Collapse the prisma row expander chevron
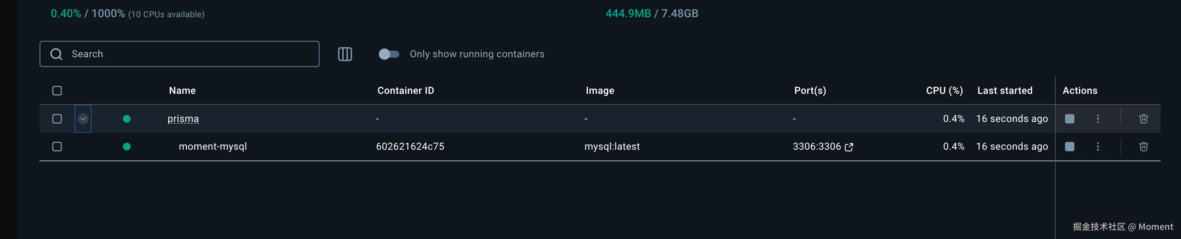The height and width of the screenshot is (239, 1181). tap(83, 118)
